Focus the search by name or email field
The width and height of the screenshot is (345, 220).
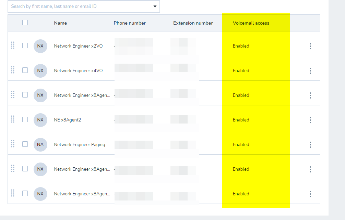pos(79,7)
